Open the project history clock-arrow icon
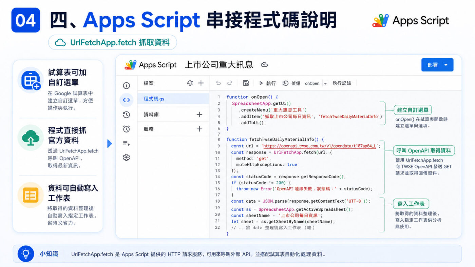 [126, 115]
